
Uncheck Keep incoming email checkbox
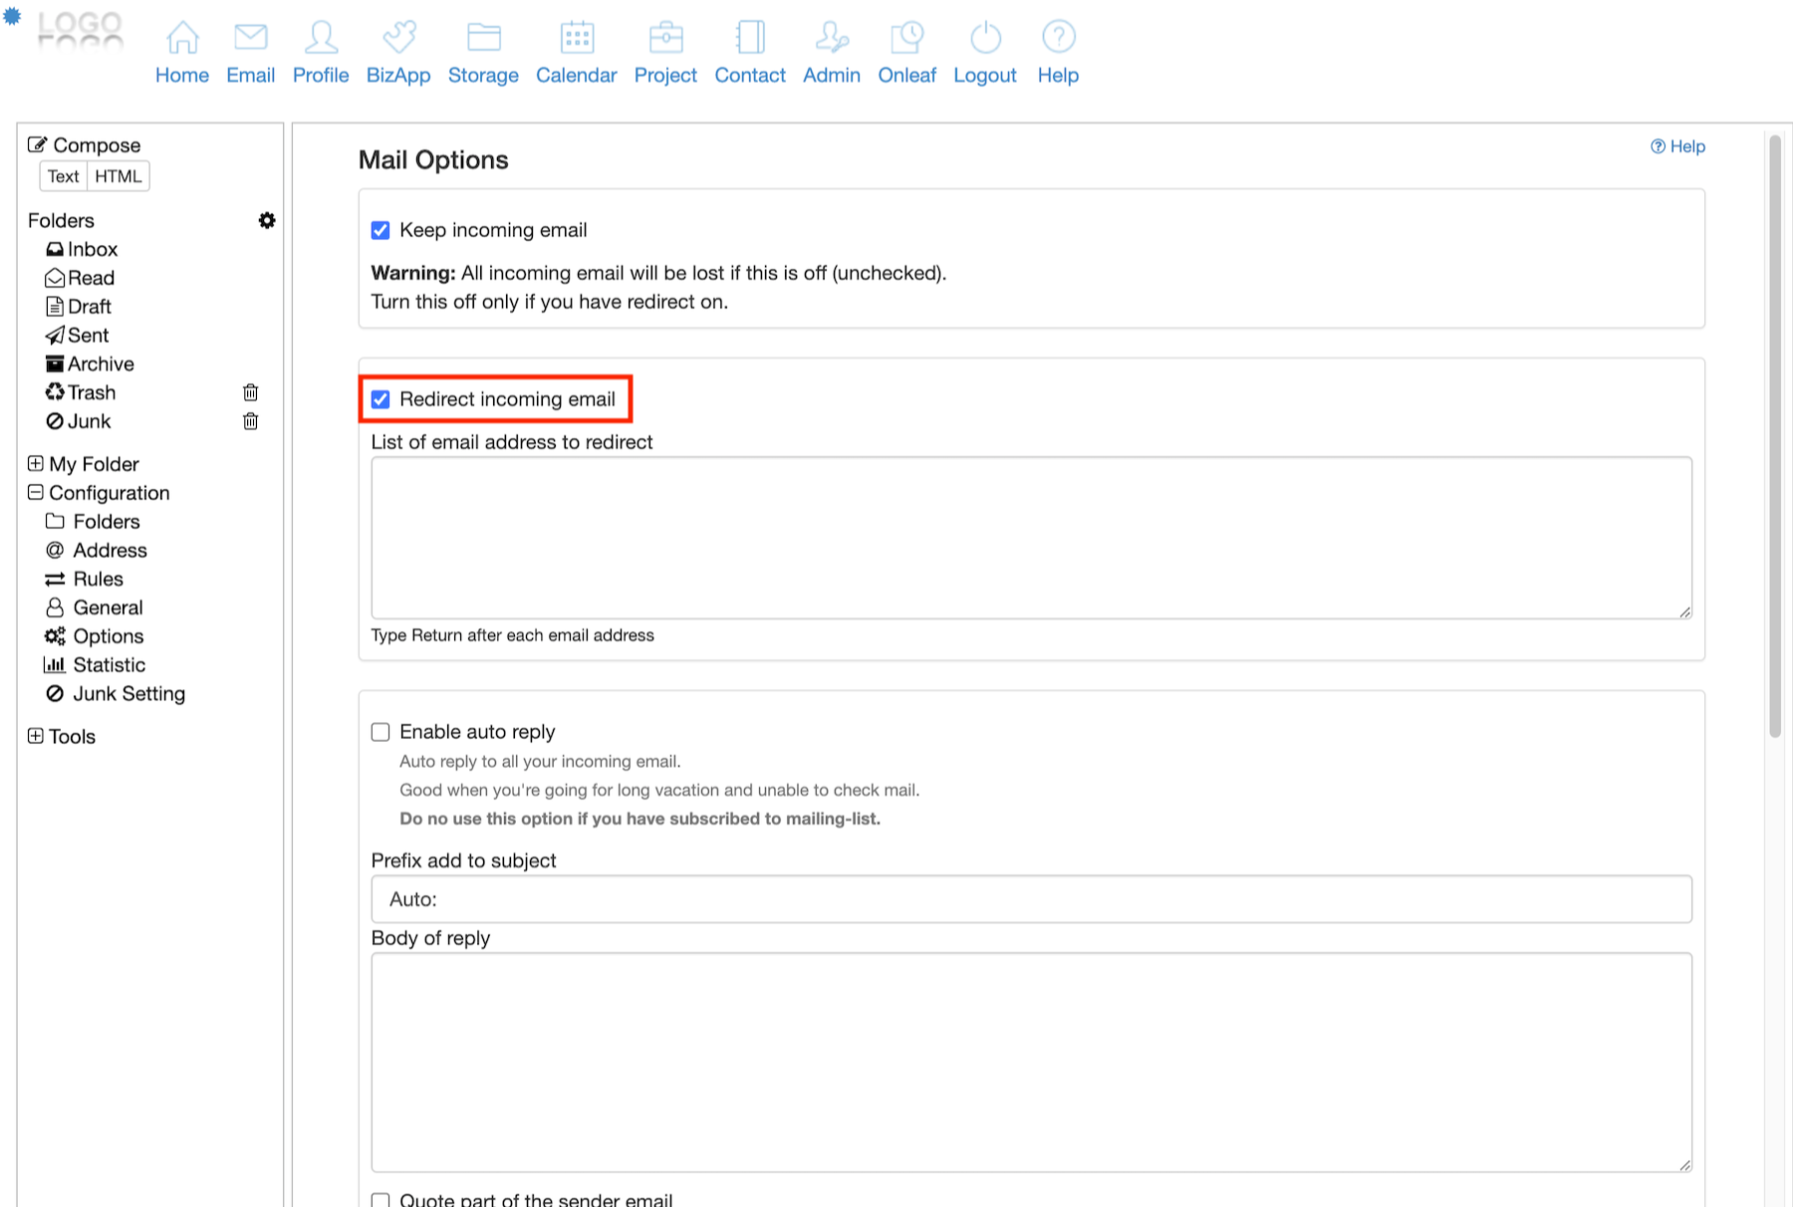pyautogui.click(x=381, y=230)
